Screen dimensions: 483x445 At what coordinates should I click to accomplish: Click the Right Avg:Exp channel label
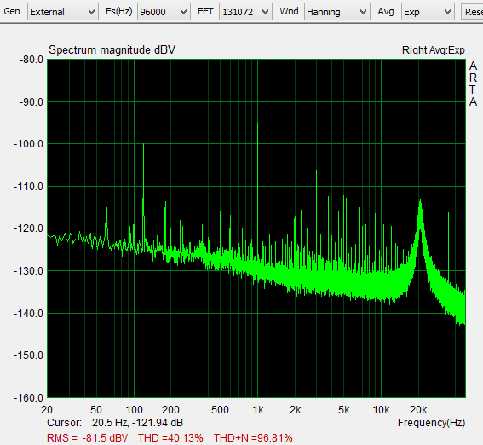pos(433,50)
